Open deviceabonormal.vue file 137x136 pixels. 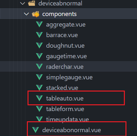point(72,130)
